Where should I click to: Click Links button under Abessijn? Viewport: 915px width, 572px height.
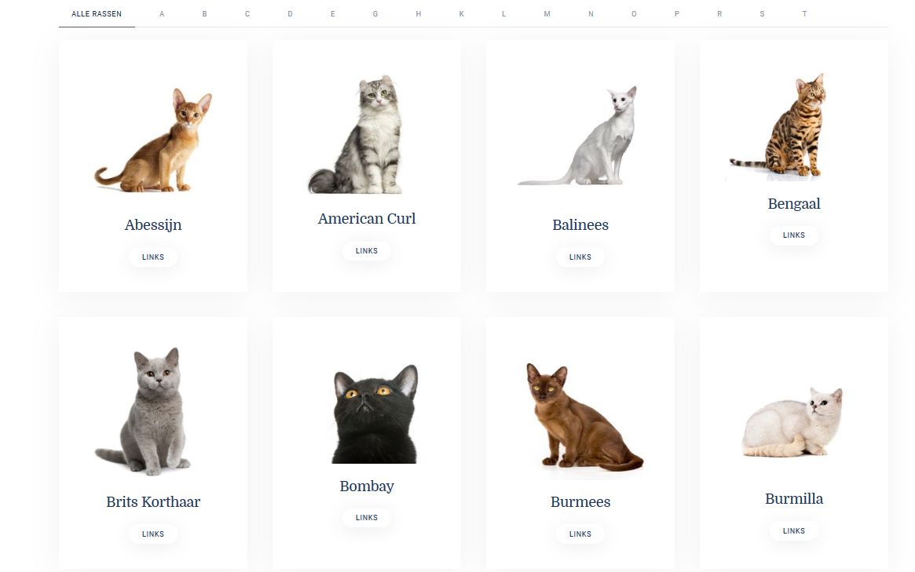[153, 257]
